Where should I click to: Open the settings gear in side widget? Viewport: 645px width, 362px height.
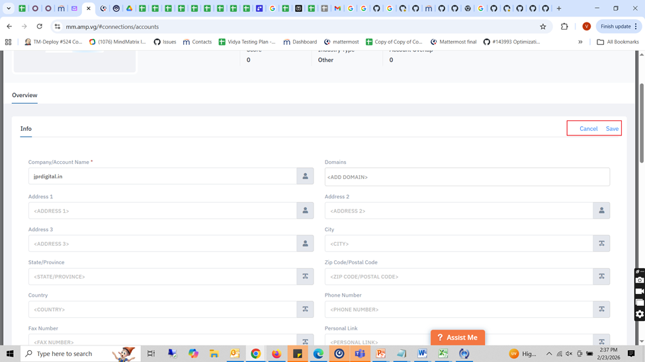pos(640,314)
